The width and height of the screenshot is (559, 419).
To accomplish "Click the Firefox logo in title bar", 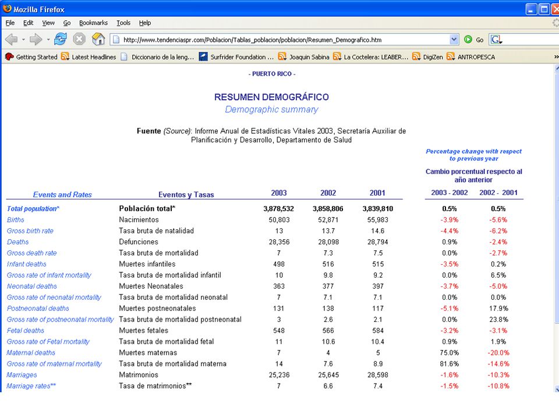I will coord(7,9).
